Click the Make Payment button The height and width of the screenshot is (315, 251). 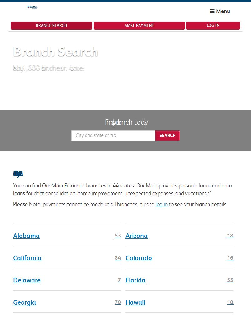coord(139,26)
